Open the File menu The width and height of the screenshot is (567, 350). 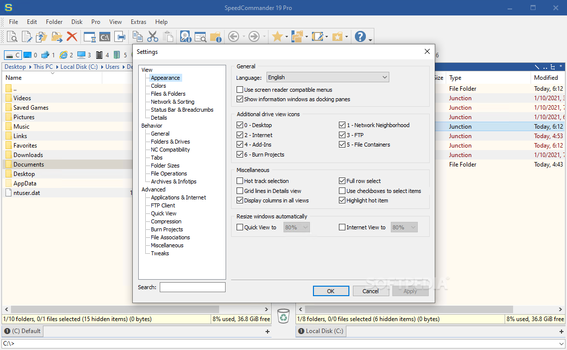pyautogui.click(x=13, y=21)
